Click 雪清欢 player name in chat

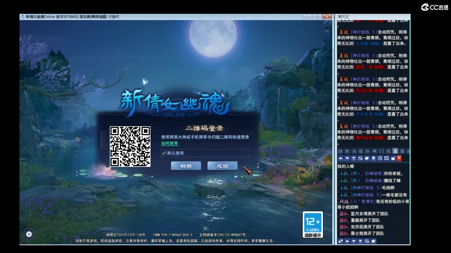[363, 202]
